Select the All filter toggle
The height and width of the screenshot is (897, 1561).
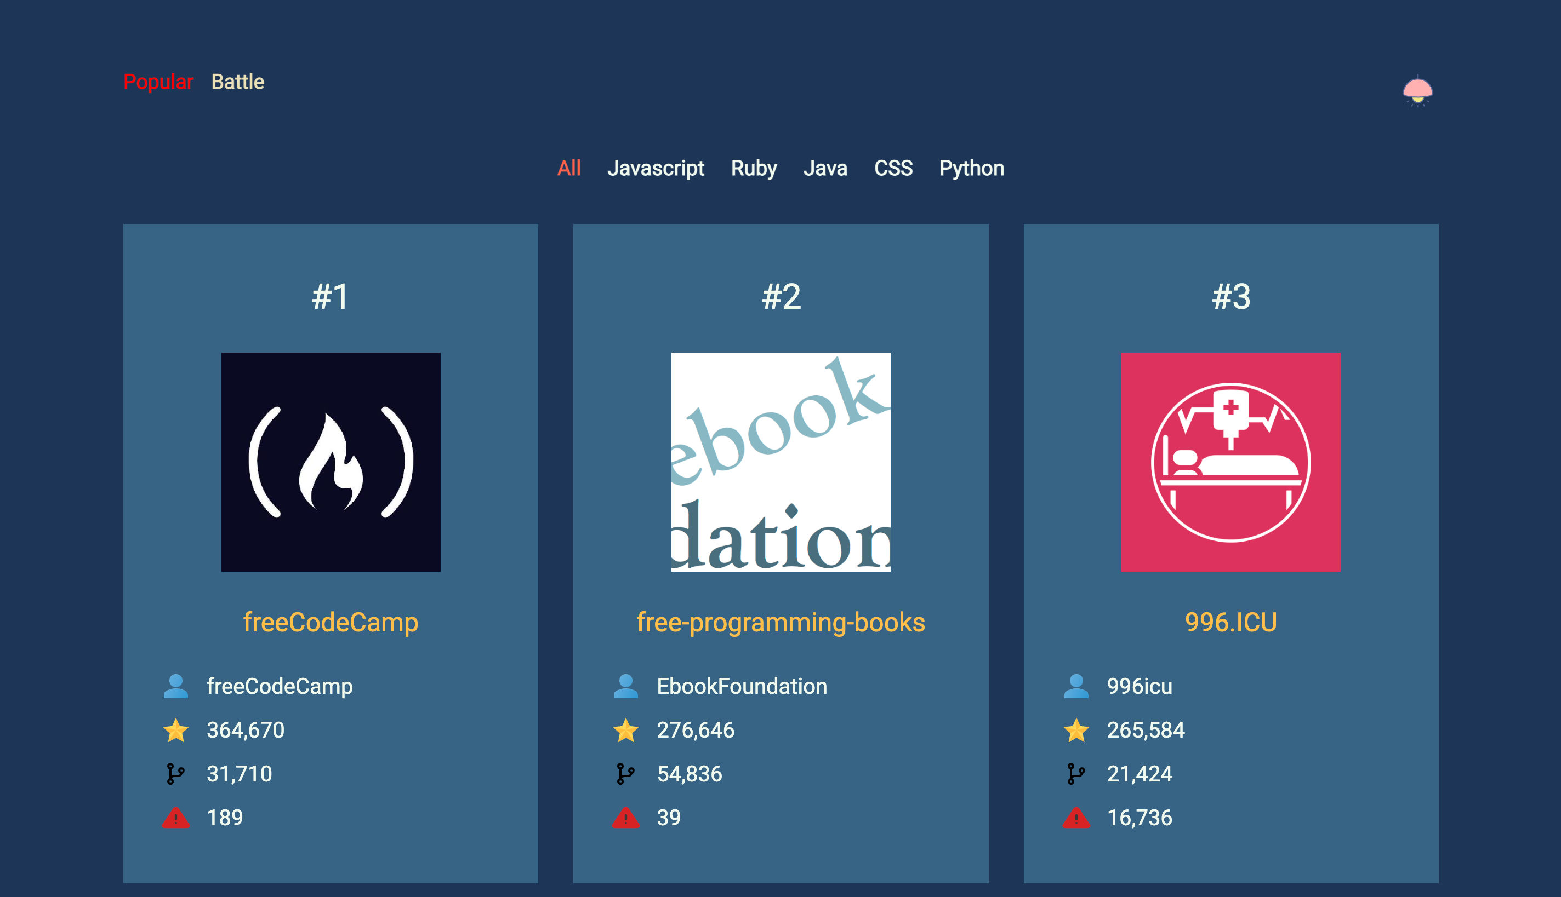click(567, 168)
